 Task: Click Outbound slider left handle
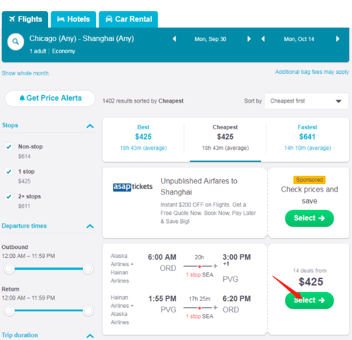tap(9, 268)
